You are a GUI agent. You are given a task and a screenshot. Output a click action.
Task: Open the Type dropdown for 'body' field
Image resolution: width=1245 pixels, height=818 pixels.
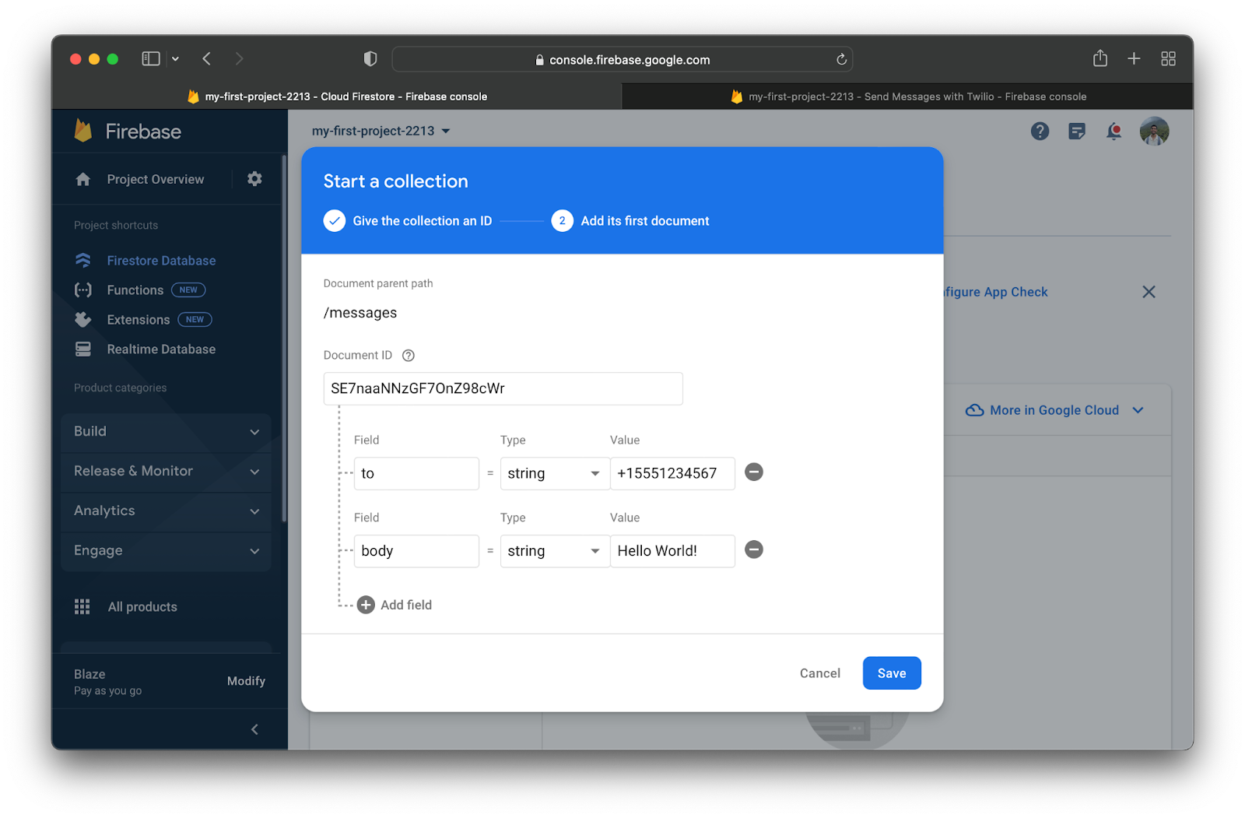[x=555, y=551]
